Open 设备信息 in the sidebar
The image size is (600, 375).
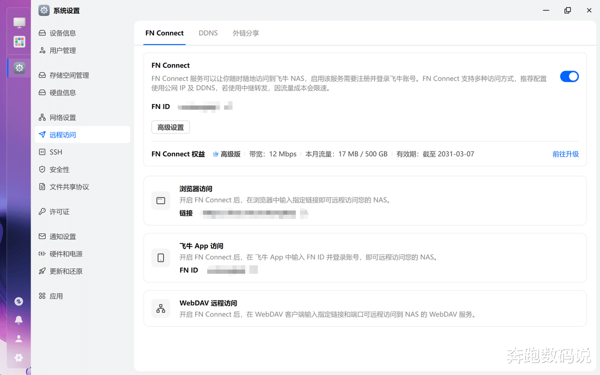pyautogui.click(x=82, y=33)
